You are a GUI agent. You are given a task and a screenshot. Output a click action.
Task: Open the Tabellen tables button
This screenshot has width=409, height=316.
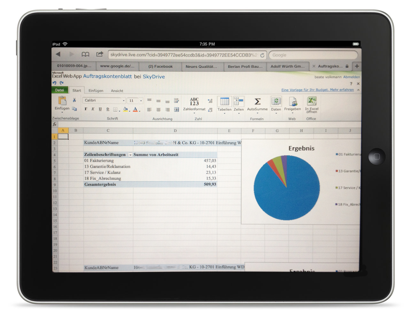click(x=224, y=104)
